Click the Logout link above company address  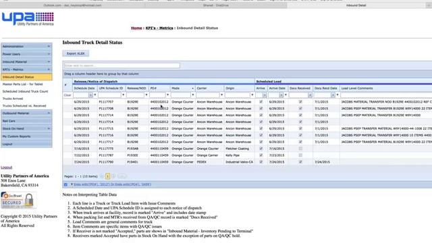coord(6,167)
